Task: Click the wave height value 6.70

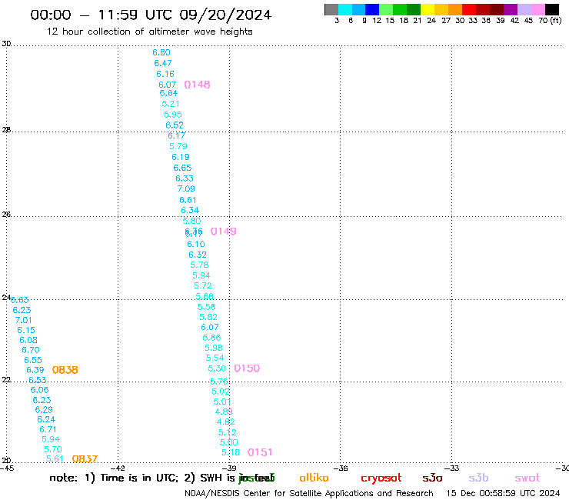Action: pyautogui.click(x=31, y=350)
